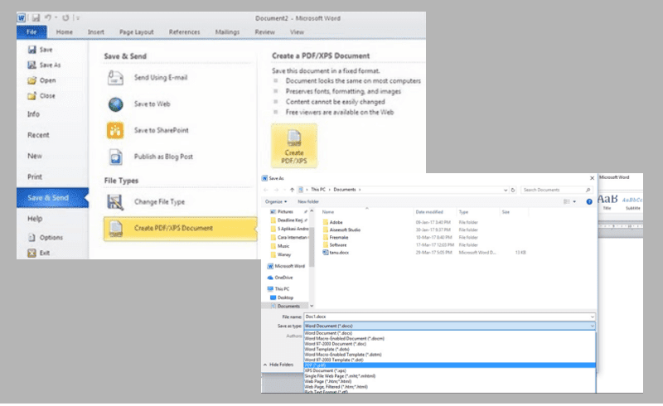Viewport: 663px width, 406px height.
Task: Click the Up one level arrow in Save As
Action: (x=292, y=190)
